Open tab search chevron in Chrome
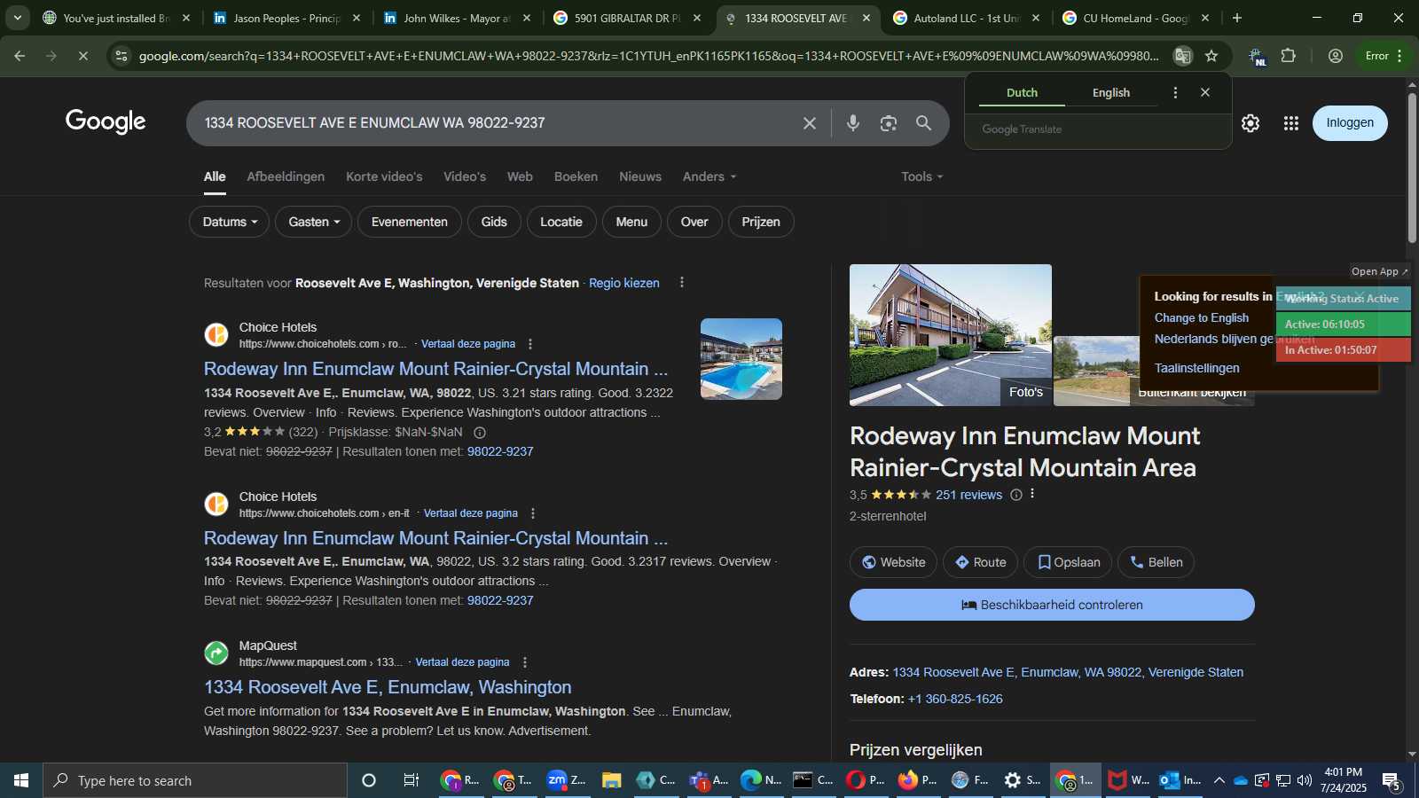Viewport: 1419px width, 798px height. 17,18
